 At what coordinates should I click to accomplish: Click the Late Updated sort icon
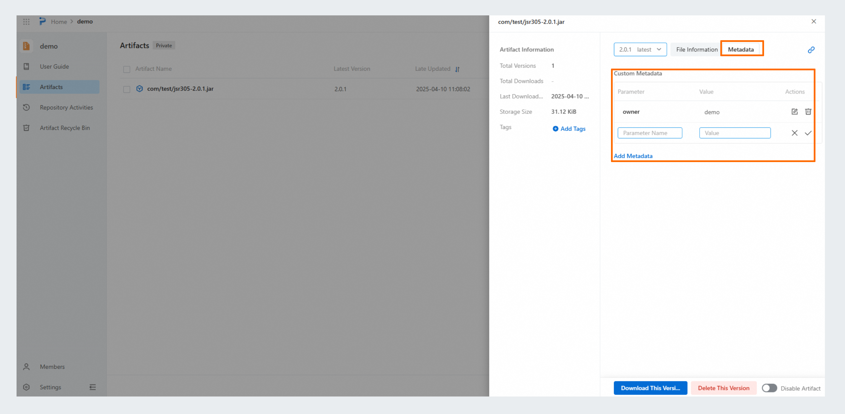pyautogui.click(x=457, y=69)
